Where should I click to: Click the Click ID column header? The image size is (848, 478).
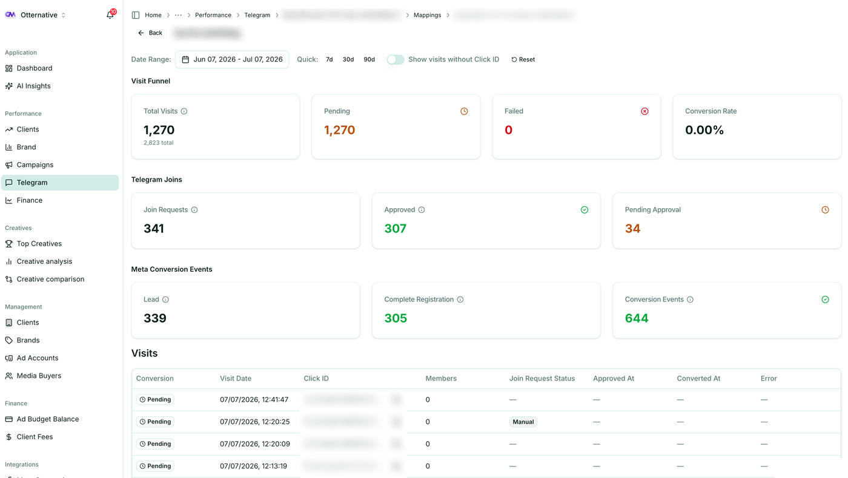pyautogui.click(x=316, y=378)
